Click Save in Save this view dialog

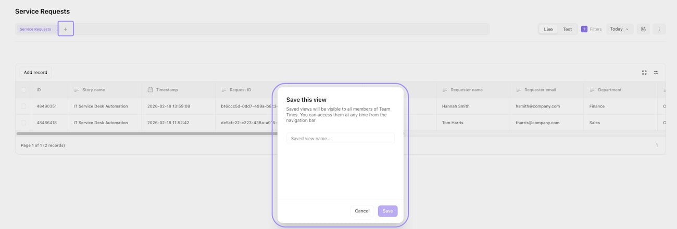(x=387, y=211)
